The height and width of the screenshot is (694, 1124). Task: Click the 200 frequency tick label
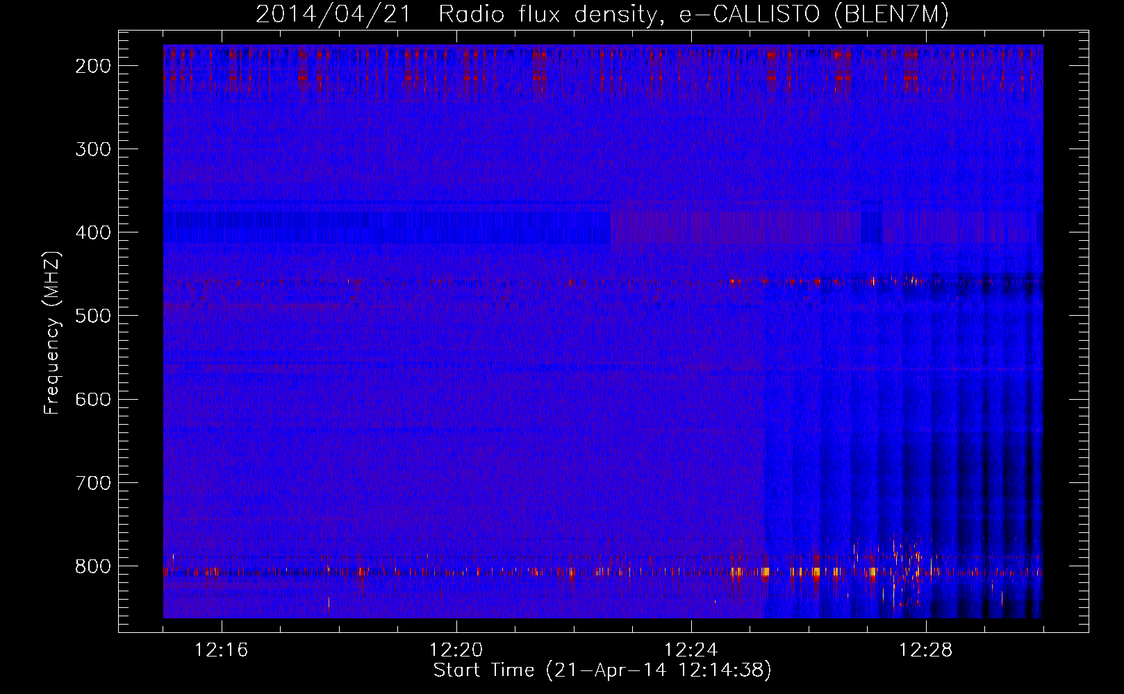(92, 66)
